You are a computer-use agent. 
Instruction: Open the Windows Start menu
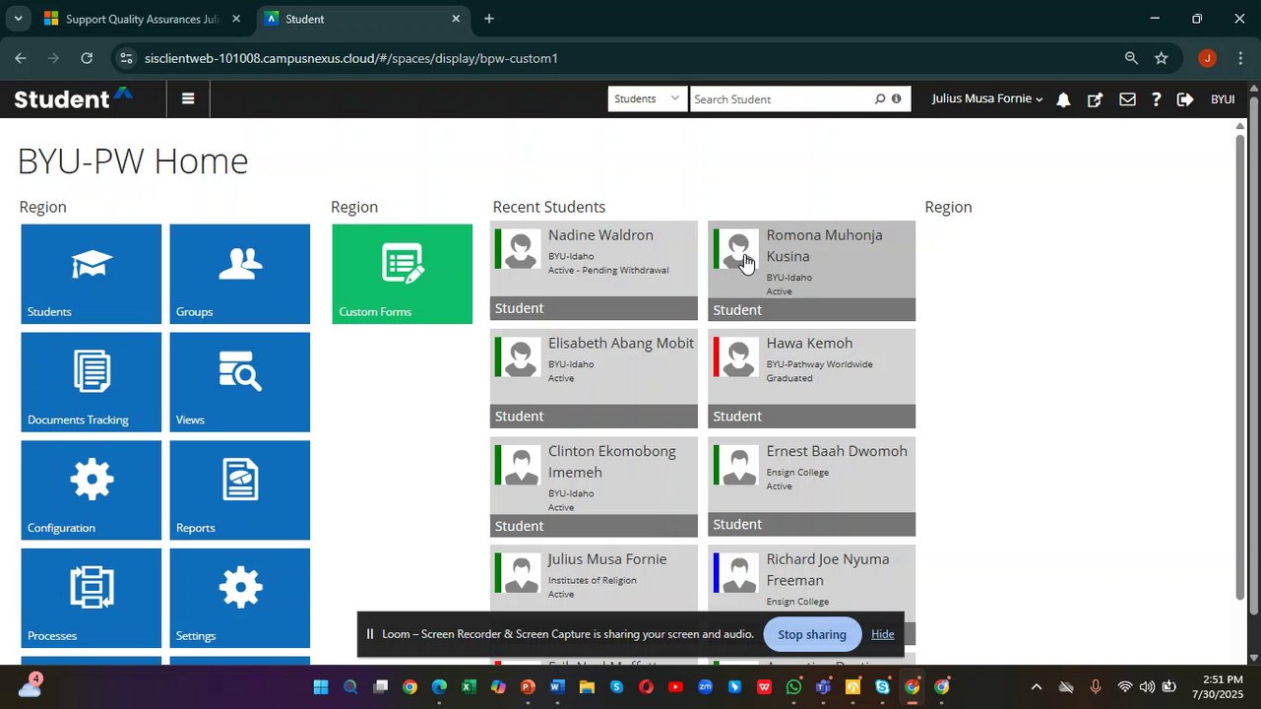point(321,687)
